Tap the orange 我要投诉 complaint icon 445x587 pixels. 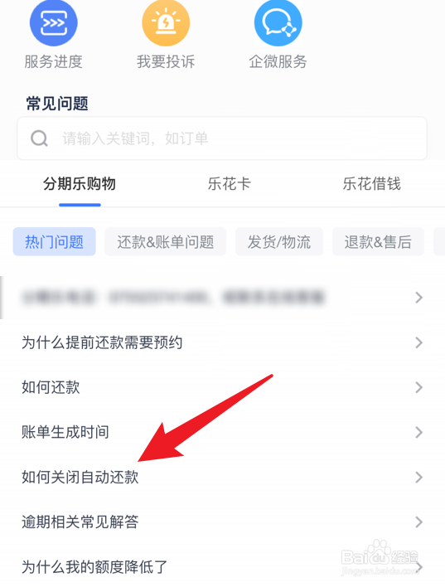[166, 23]
